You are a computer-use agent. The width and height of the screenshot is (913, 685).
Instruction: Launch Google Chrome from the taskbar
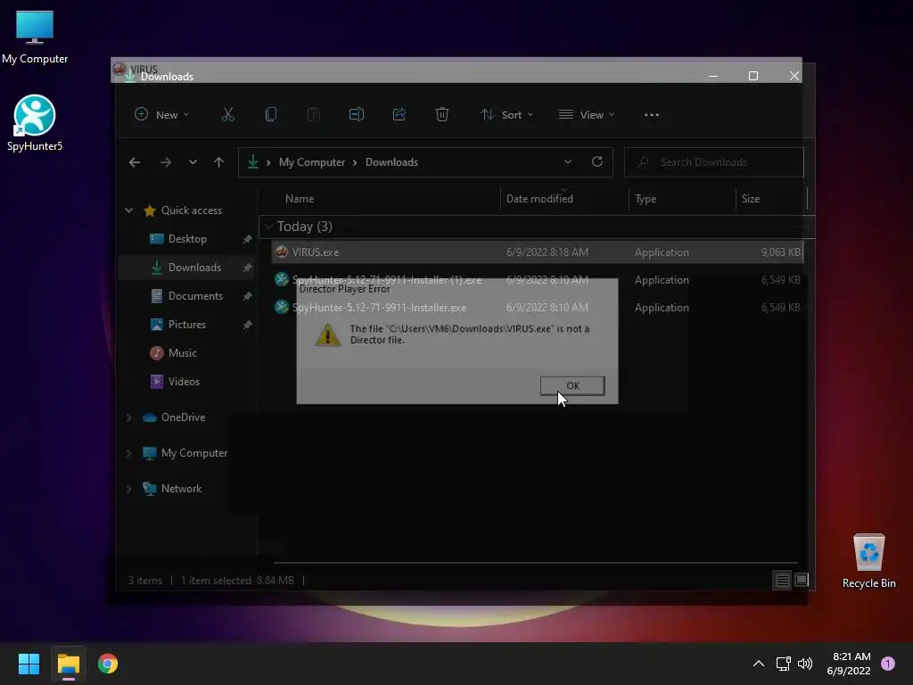108,664
